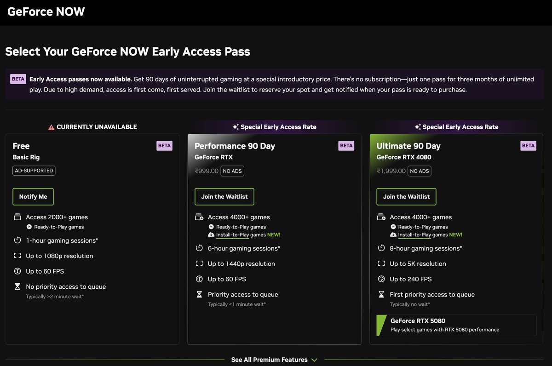Click 'Typically no wait*' note

coord(410,304)
